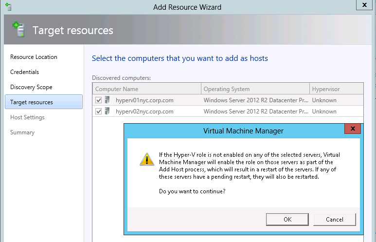Open the Host Settings step
Viewport: 376px width, 242px height.
tap(27, 117)
